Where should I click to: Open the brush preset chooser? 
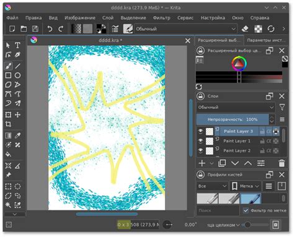(x=128, y=28)
